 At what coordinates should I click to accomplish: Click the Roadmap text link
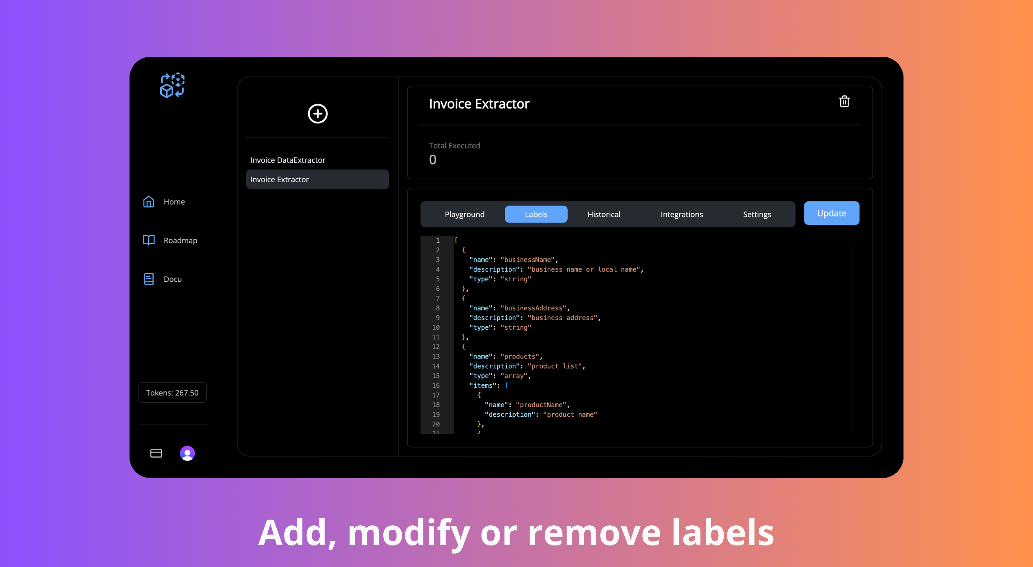tap(180, 240)
